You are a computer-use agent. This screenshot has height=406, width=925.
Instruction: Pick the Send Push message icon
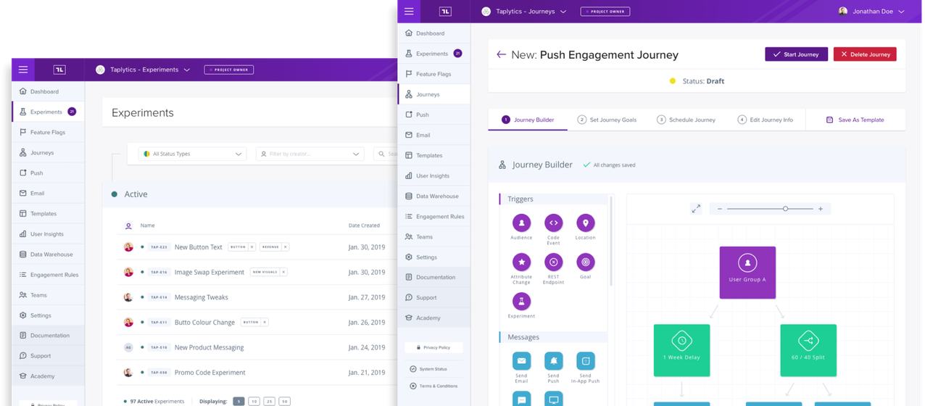coord(553,361)
